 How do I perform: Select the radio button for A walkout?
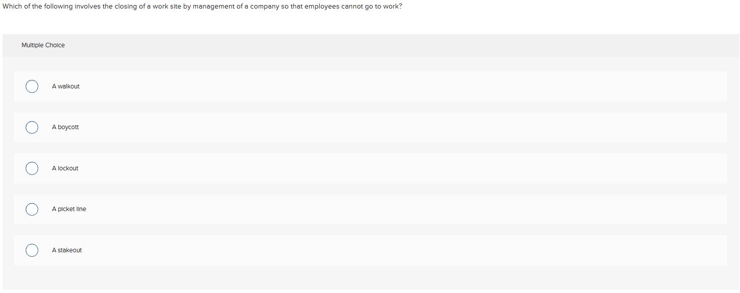coord(32,86)
